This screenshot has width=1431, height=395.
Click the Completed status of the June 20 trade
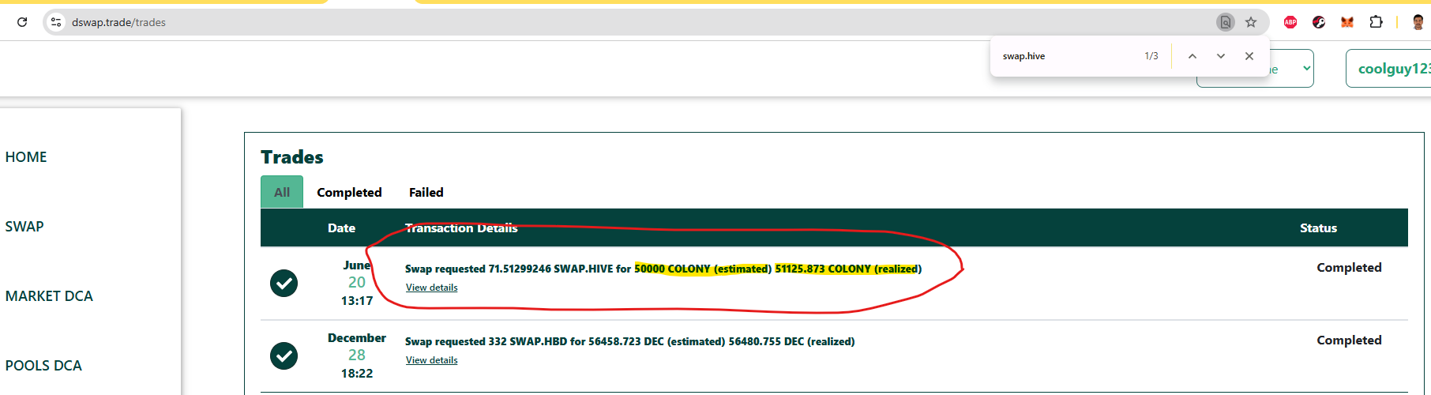tap(1349, 268)
